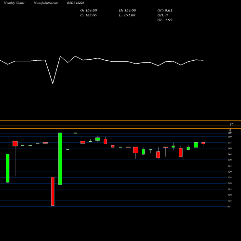This screenshot has height=241, width=241.
Task: Click the tallest green candlestick
Action: coord(60,159)
